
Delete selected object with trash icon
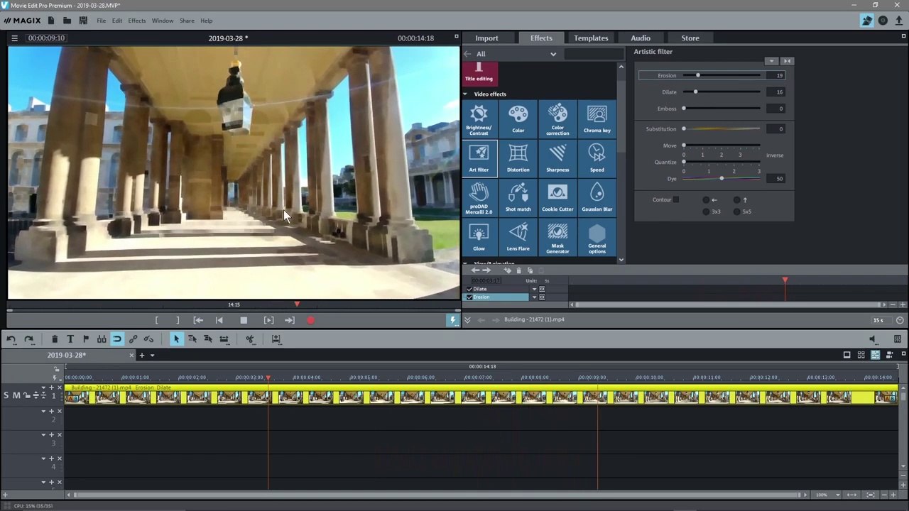[x=55, y=339]
